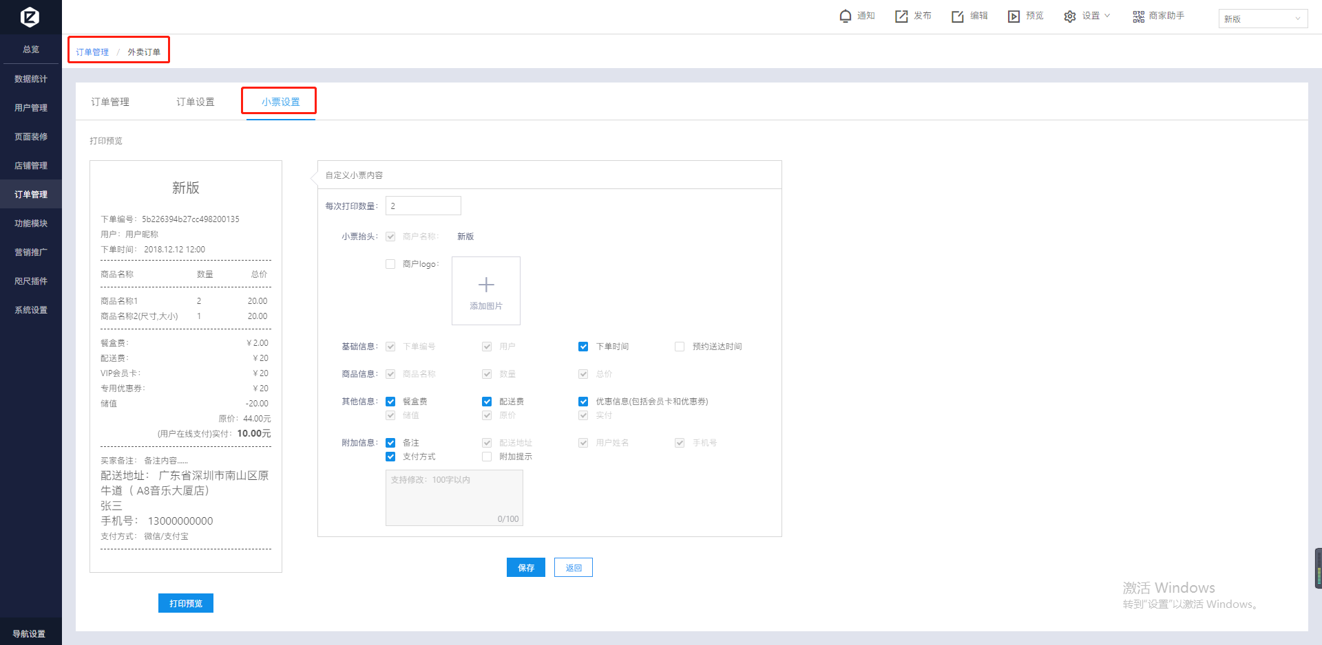The image size is (1322, 645).
Task: Open 导航设置 at sidebar bottom
Action: click(x=30, y=634)
